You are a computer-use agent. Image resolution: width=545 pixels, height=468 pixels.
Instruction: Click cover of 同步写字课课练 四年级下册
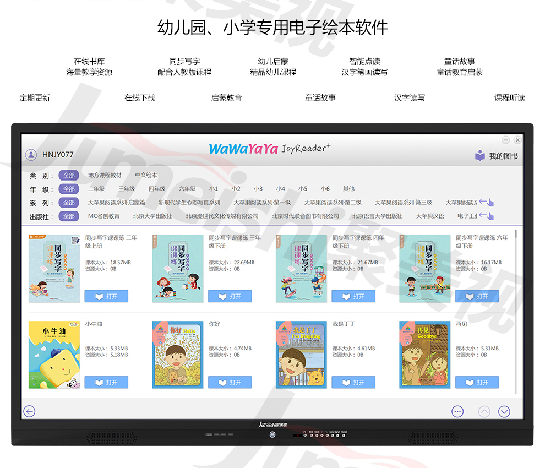click(301, 269)
